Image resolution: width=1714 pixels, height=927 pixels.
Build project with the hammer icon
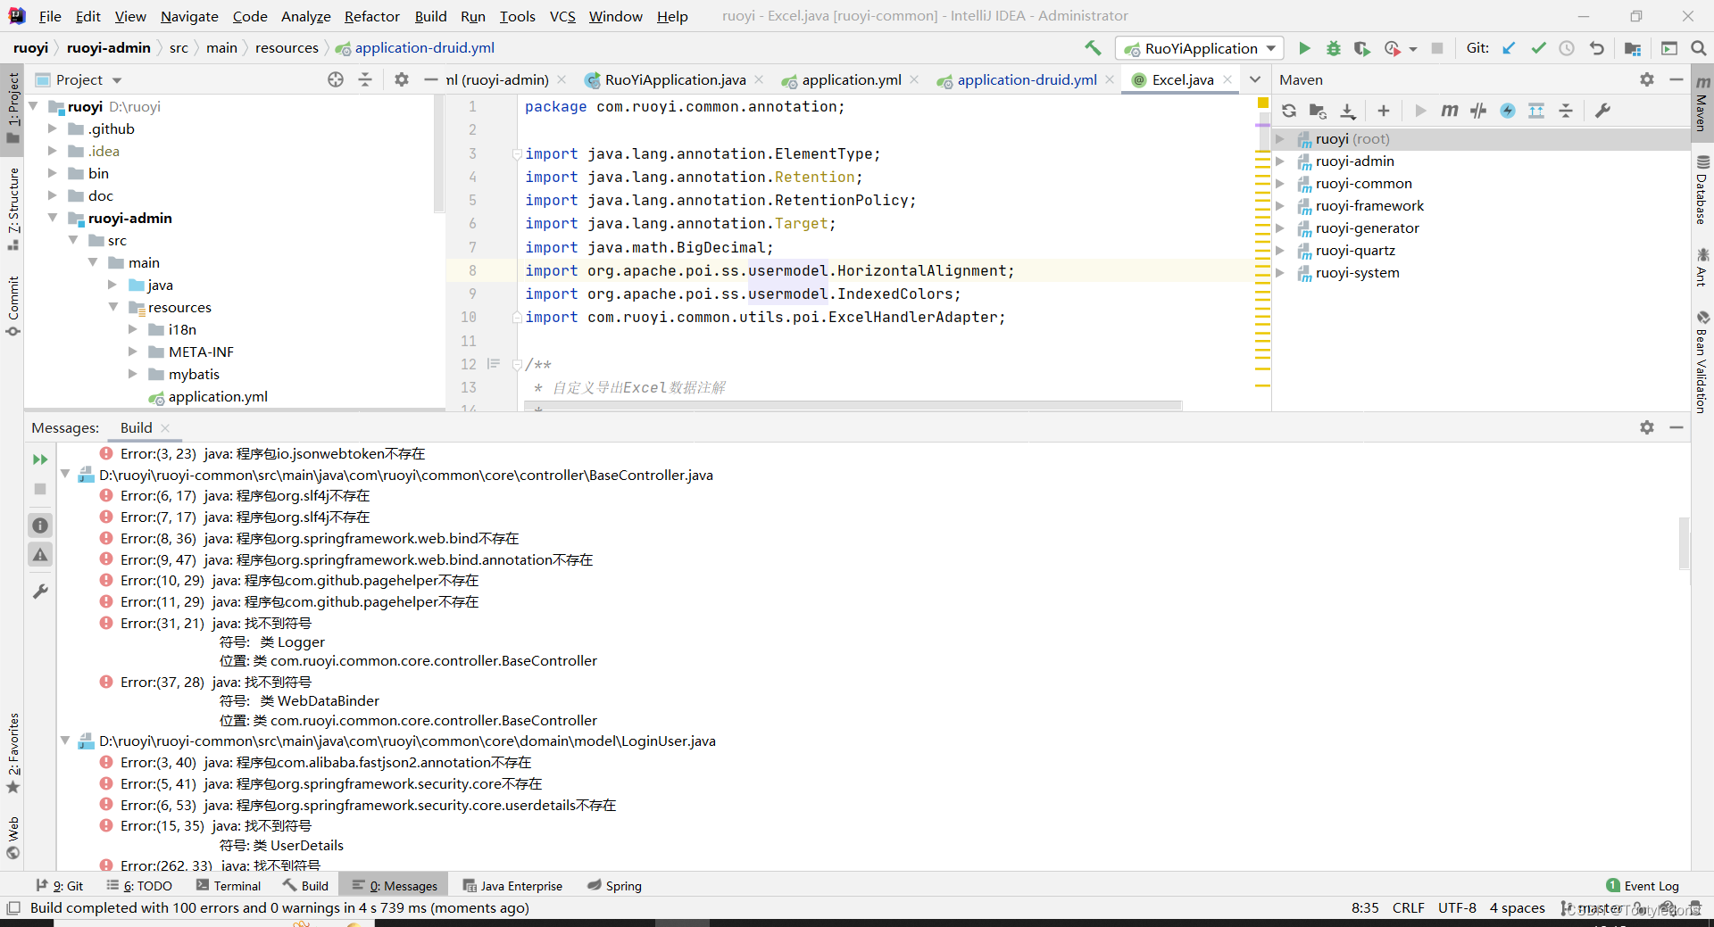pos(1093,48)
